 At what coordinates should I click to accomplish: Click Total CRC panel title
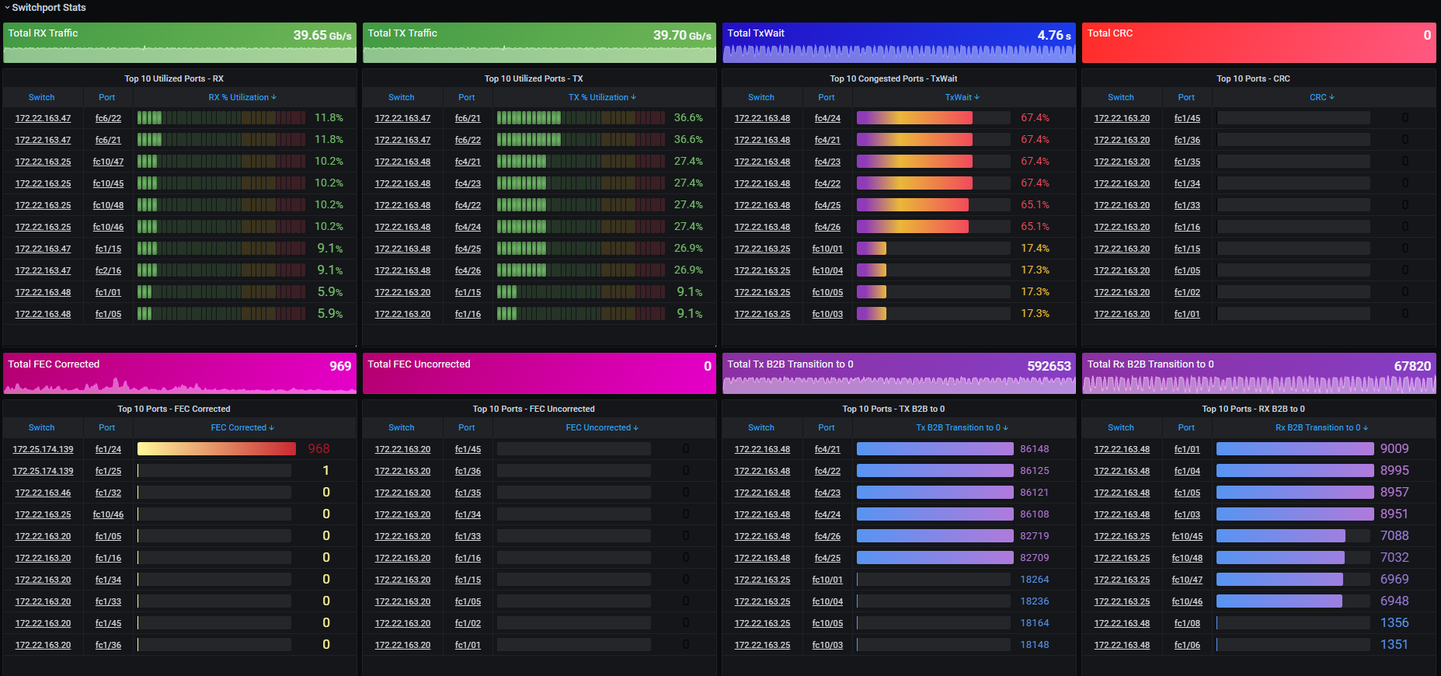pos(1110,33)
